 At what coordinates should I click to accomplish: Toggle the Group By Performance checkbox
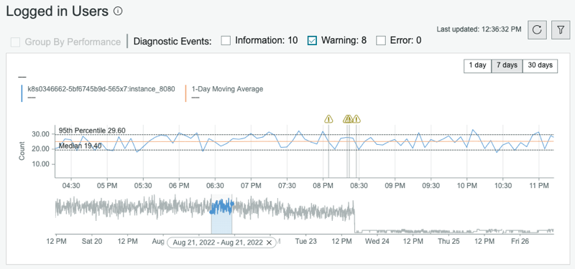click(15, 42)
